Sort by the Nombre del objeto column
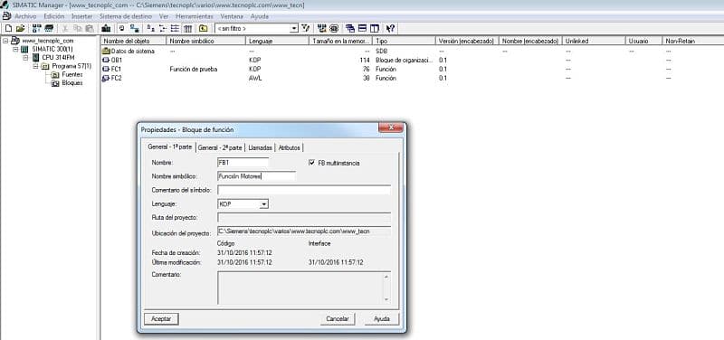 pyautogui.click(x=133, y=41)
